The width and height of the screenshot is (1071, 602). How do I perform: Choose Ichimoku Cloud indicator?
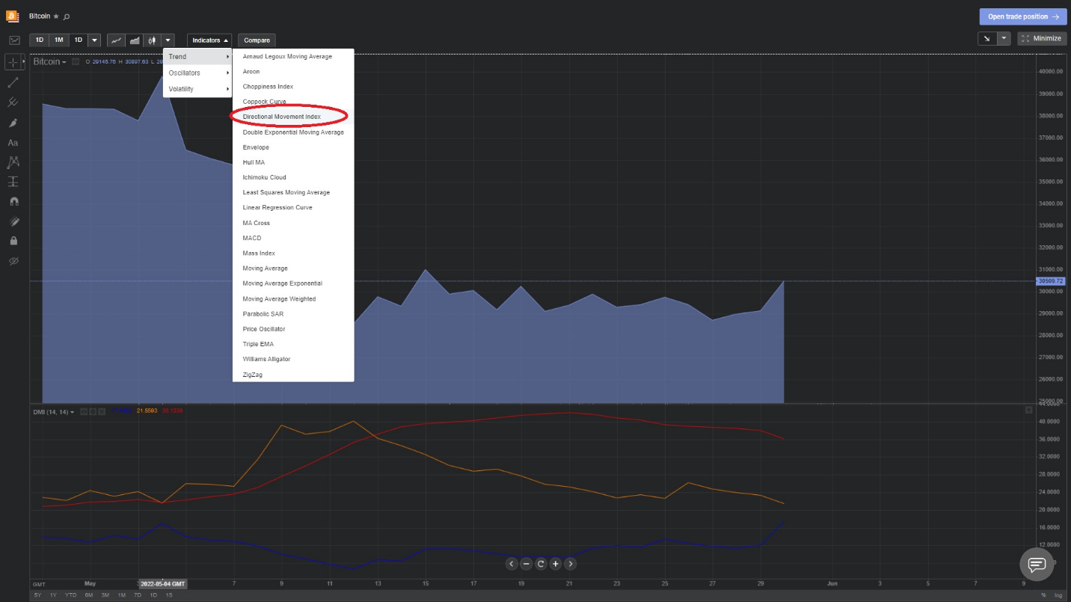[264, 177]
